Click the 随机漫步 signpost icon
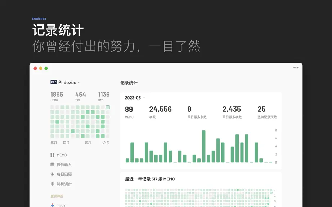This screenshot has height=207, width=332. pyautogui.click(x=53, y=184)
